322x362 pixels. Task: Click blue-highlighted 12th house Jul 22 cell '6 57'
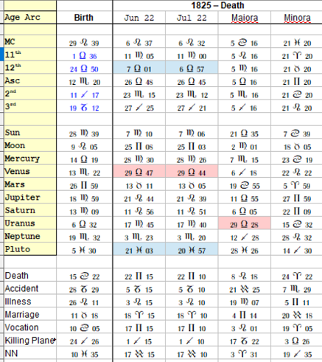(x=192, y=68)
